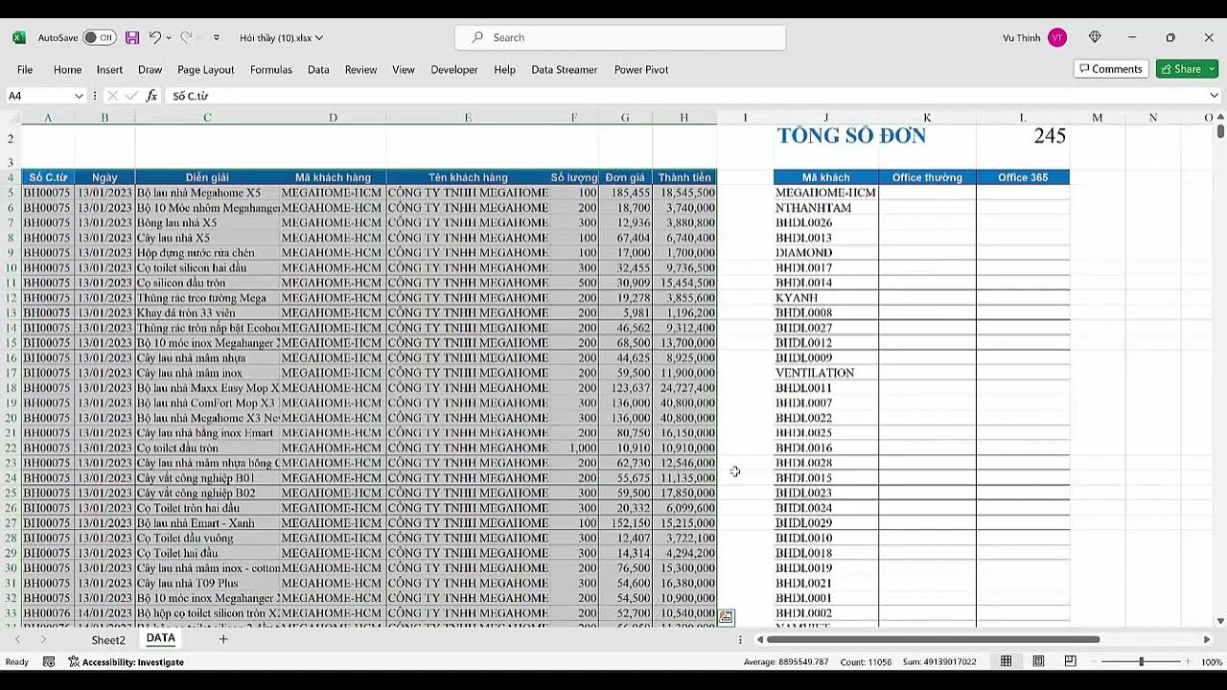Click Accessibility: Investigate in status bar
1227x690 pixels.
126,662
